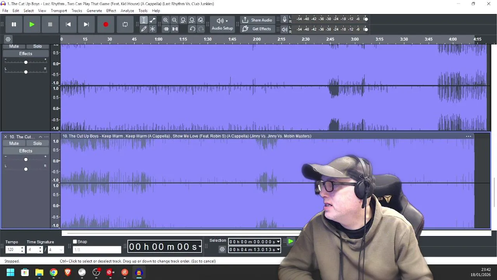The width and height of the screenshot is (497, 280).
Task: Open the Analyze menu
Action: 127,11
